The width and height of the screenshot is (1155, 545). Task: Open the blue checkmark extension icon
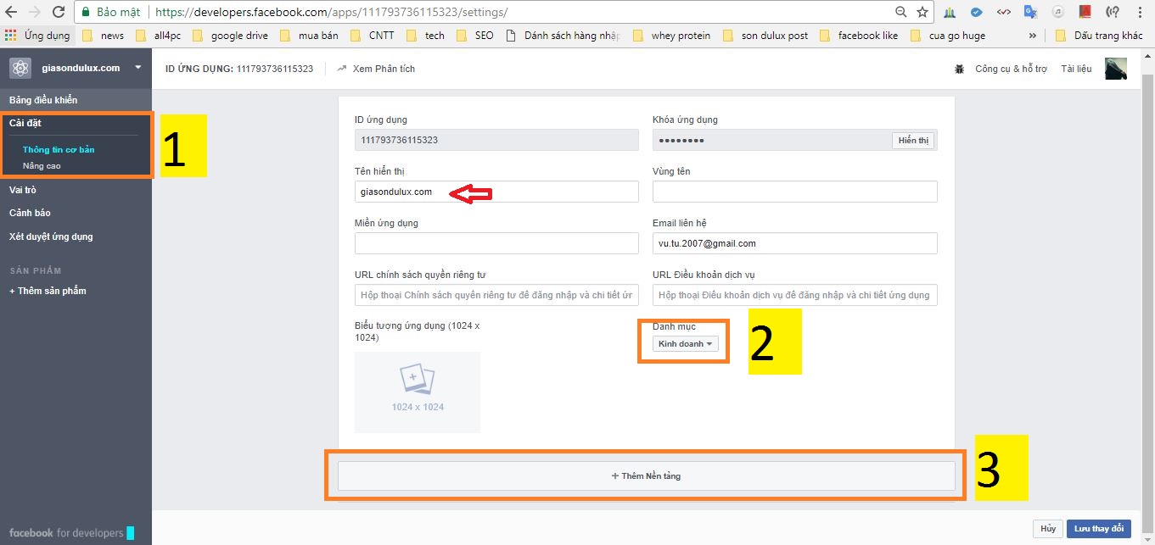coord(977,12)
